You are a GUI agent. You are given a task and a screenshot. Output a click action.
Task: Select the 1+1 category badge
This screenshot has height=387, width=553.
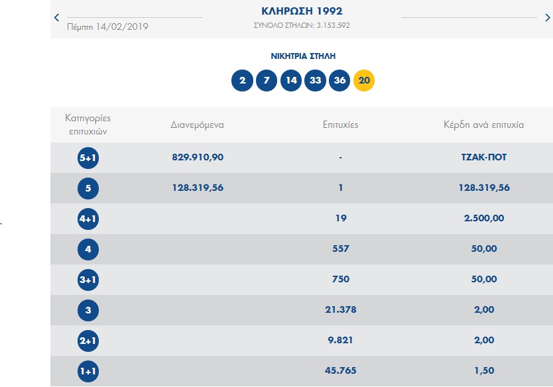click(x=88, y=371)
